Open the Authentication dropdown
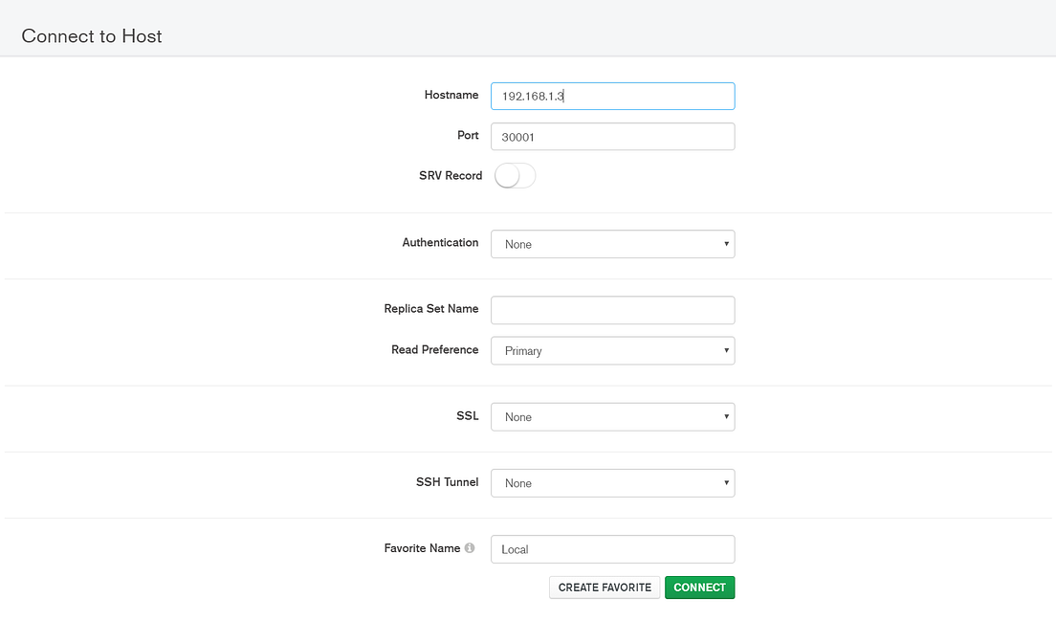Image resolution: width=1056 pixels, height=643 pixels. [612, 244]
